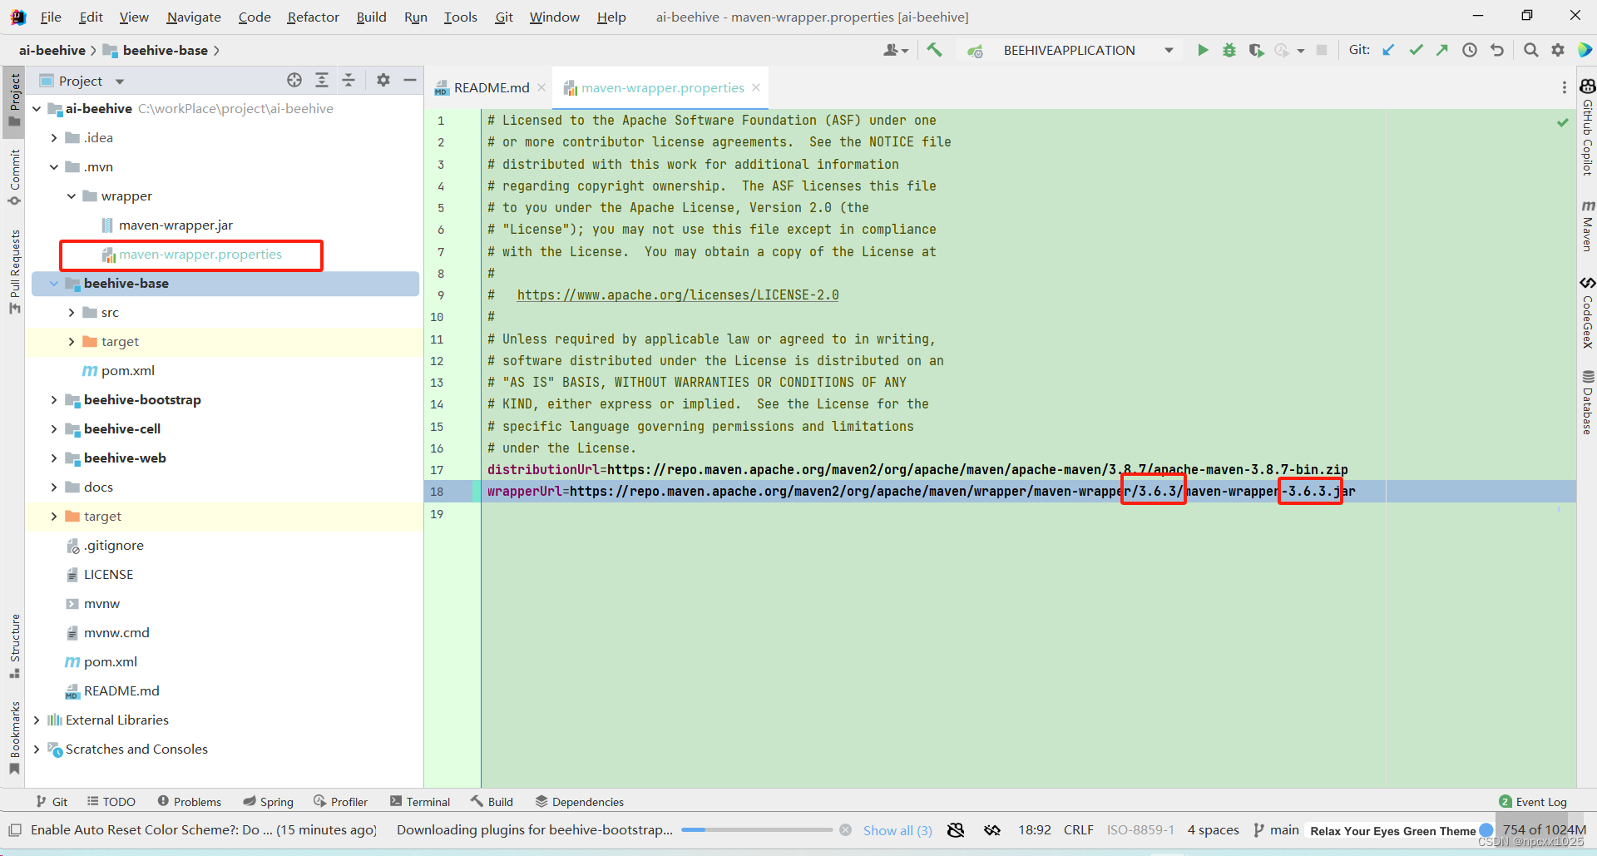
Task: Collapse the wrapper folder in .mvn
Action: click(72, 195)
